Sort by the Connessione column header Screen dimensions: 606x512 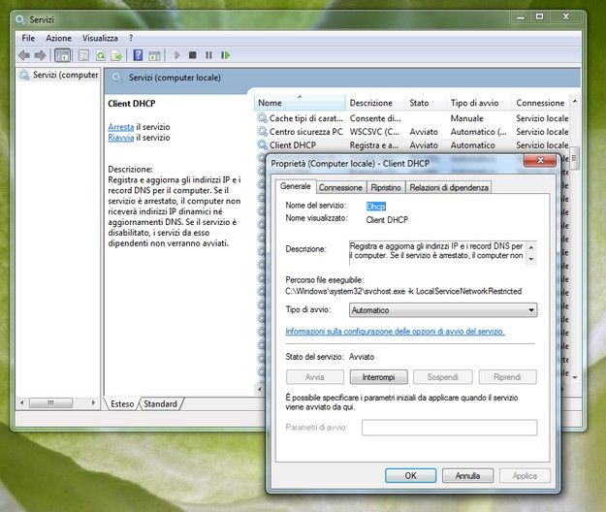point(540,103)
